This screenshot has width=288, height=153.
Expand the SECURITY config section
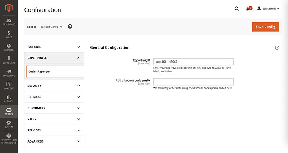point(54,86)
